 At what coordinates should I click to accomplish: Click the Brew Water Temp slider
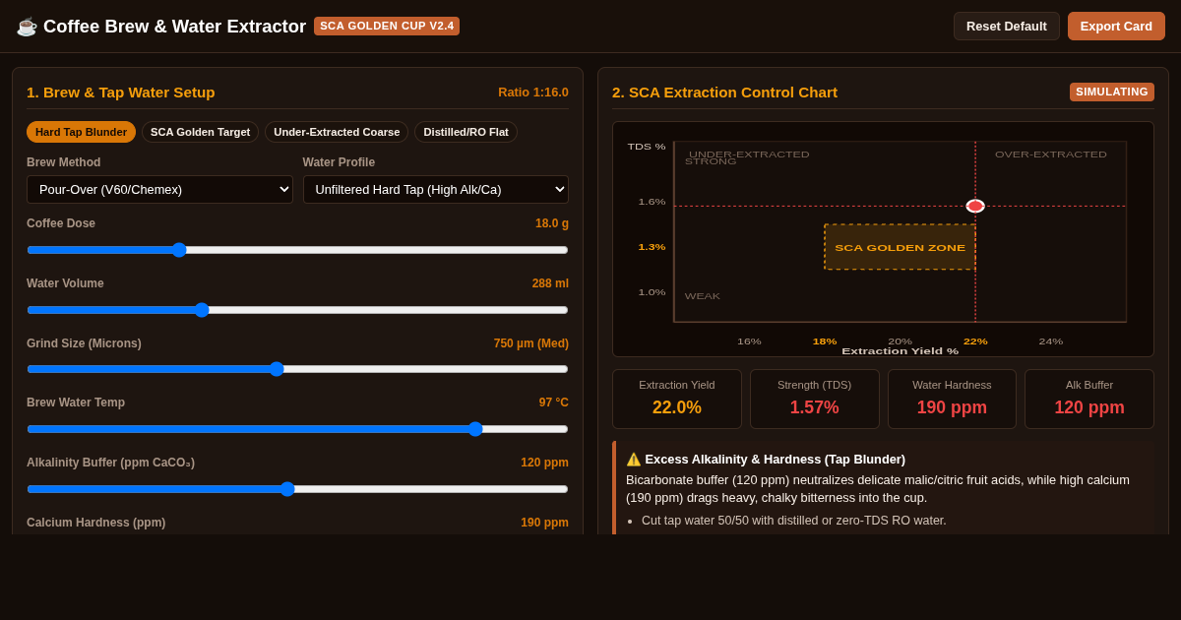tap(297, 429)
